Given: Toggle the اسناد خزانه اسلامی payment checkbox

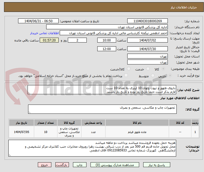Looking at the screenshot, I should point(126,75).
